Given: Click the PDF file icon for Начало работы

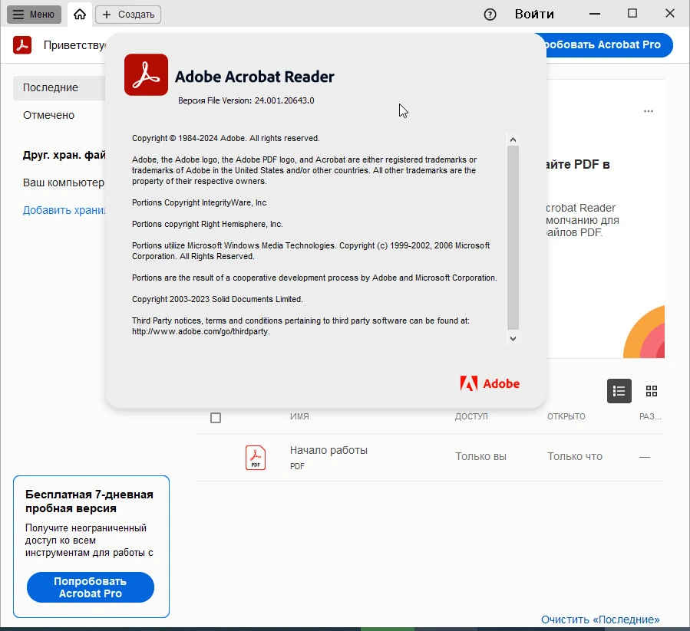Looking at the screenshot, I should pyautogui.click(x=256, y=458).
